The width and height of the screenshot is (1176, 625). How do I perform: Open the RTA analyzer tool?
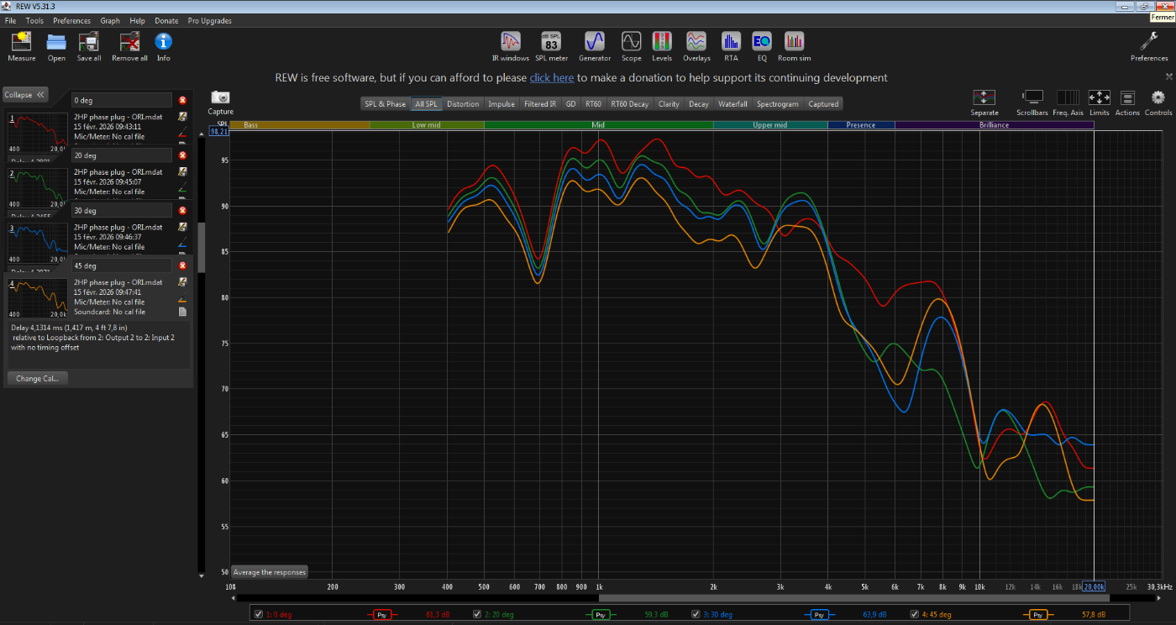731,45
